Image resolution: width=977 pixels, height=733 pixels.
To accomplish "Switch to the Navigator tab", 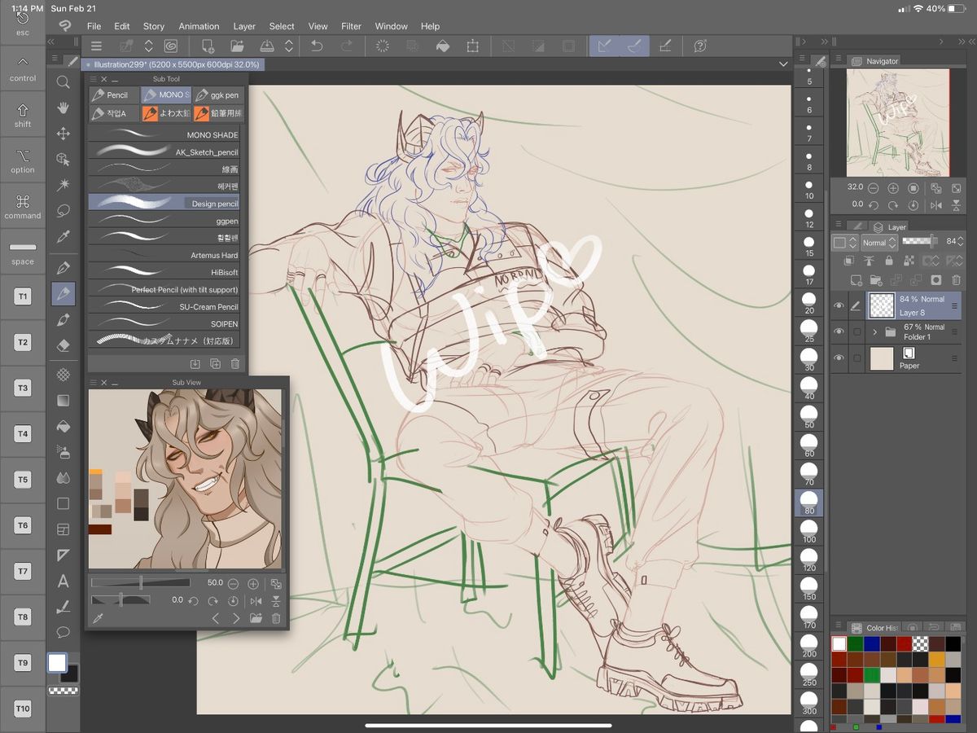I will [x=876, y=61].
